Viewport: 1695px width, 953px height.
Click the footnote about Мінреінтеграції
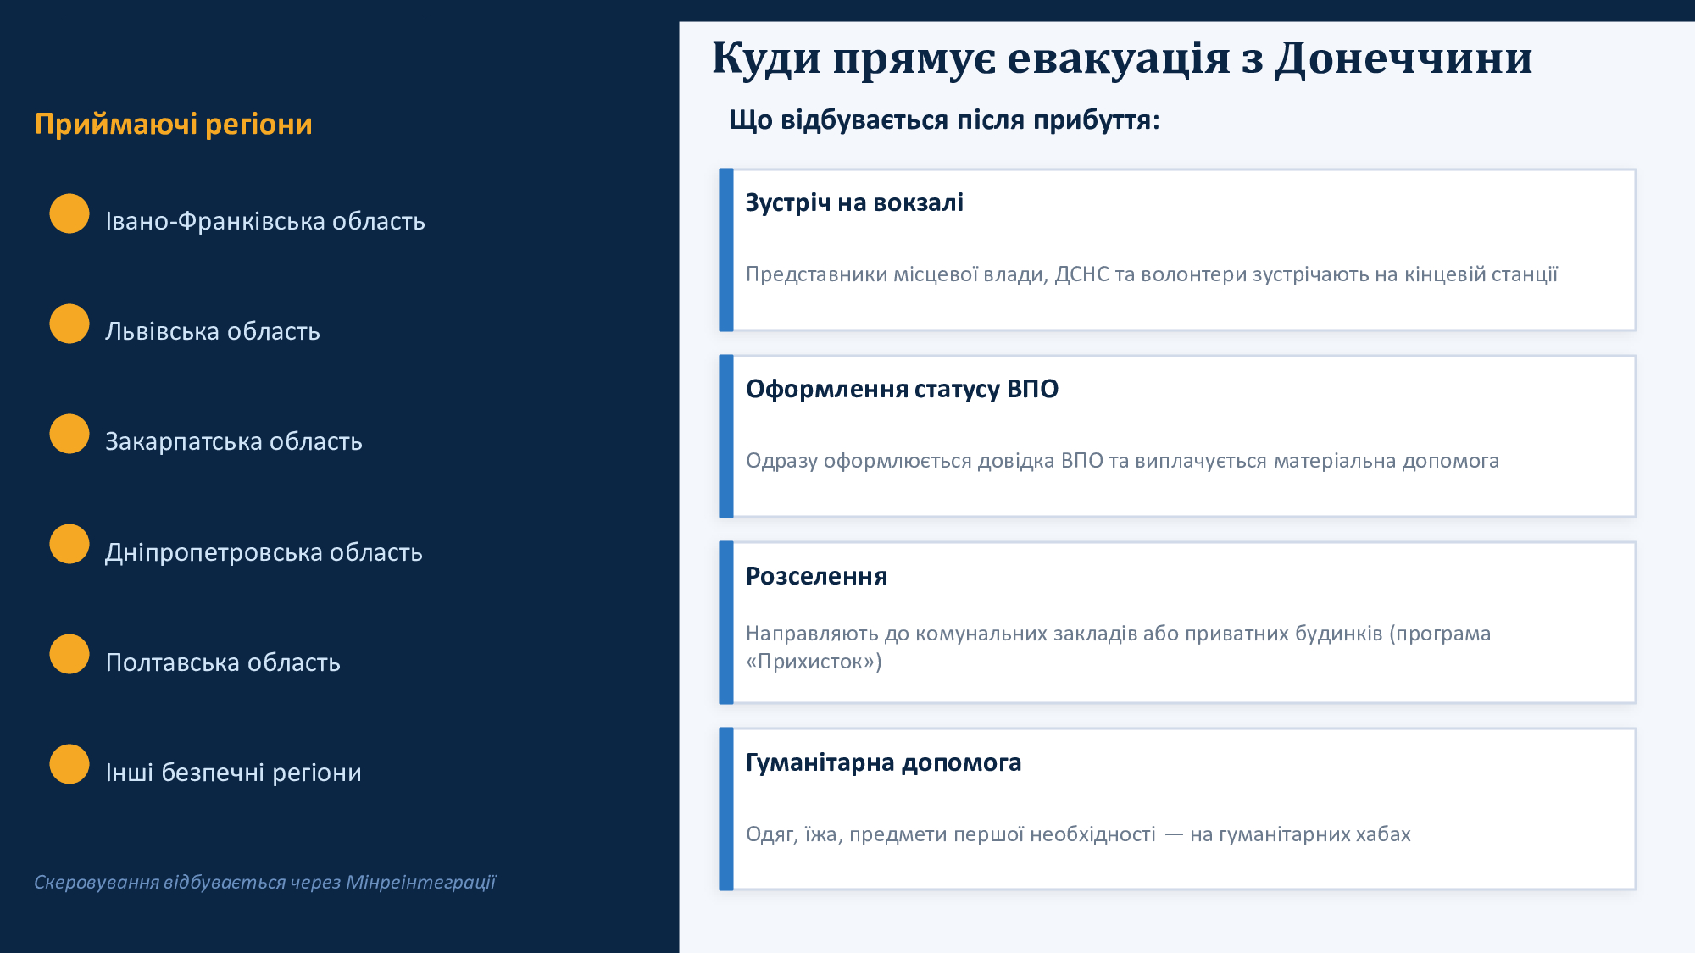point(264,882)
